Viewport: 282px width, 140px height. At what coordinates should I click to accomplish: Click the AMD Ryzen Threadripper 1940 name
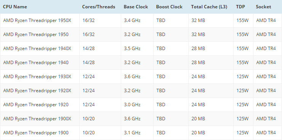36,63
